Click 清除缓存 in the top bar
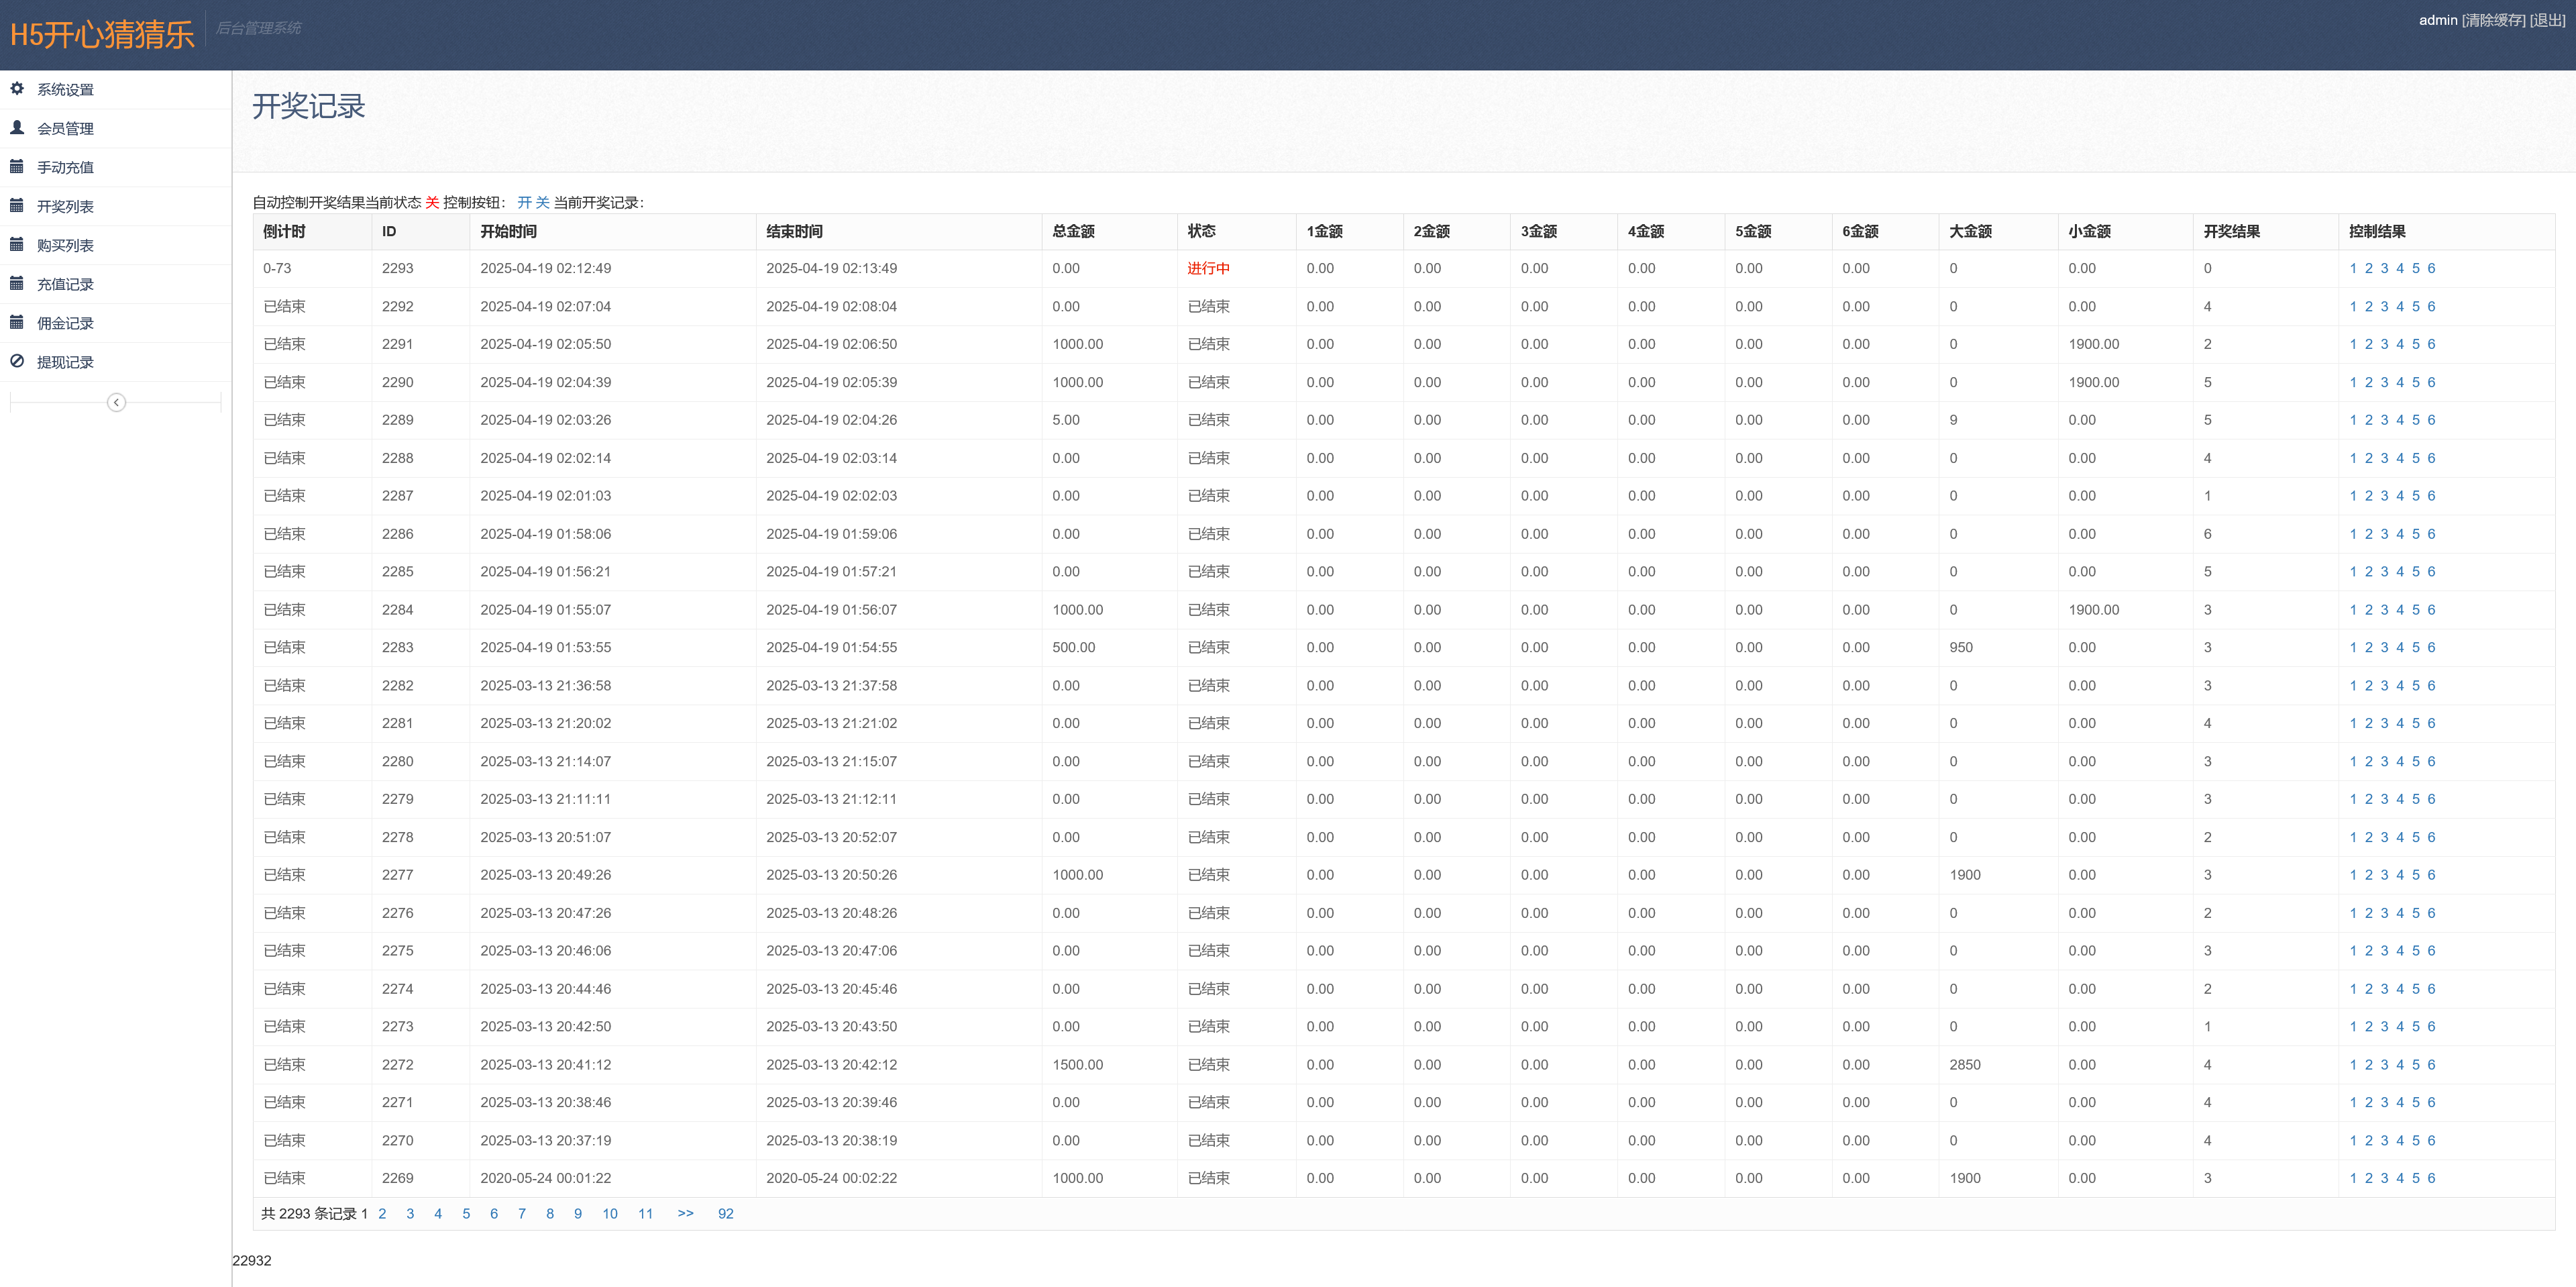 (x=2493, y=20)
